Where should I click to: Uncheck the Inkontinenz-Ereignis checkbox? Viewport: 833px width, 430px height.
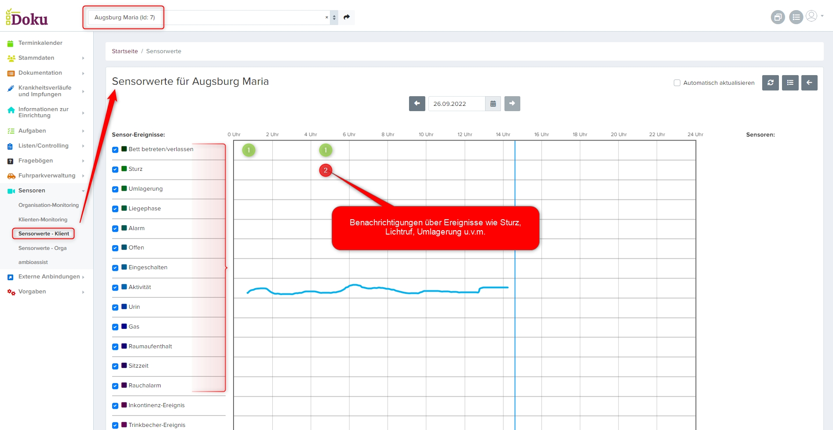point(115,406)
